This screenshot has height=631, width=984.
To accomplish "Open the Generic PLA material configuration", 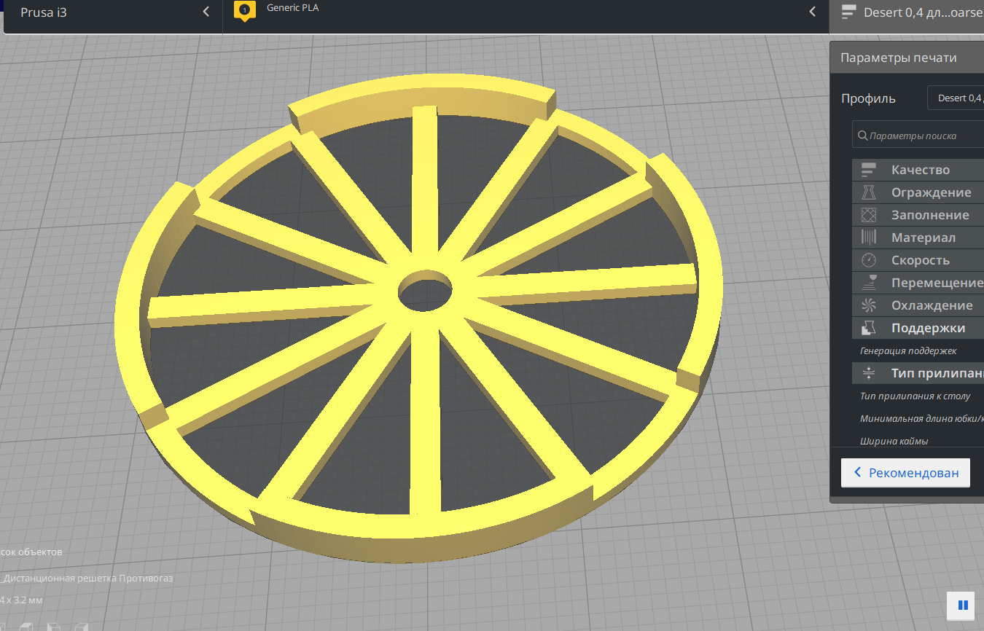I will click(526, 12).
